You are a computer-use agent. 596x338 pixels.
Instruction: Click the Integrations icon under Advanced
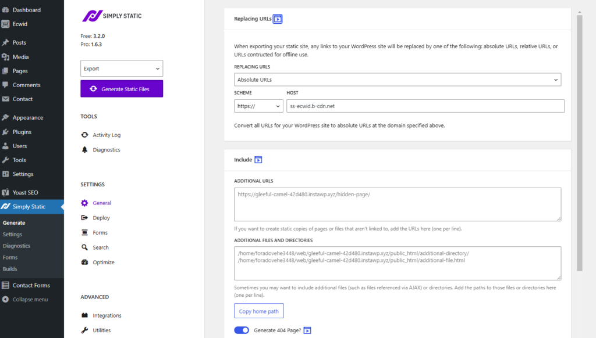84,315
